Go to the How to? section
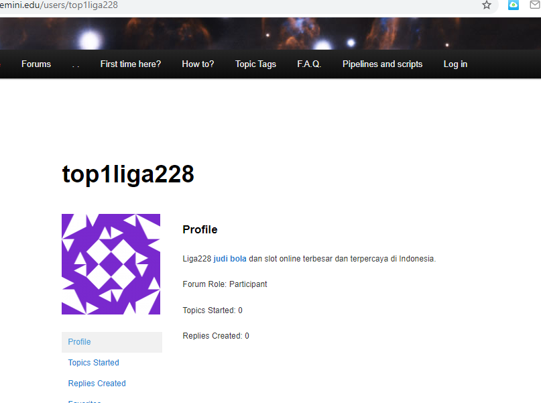541x403 pixels. (198, 64)
